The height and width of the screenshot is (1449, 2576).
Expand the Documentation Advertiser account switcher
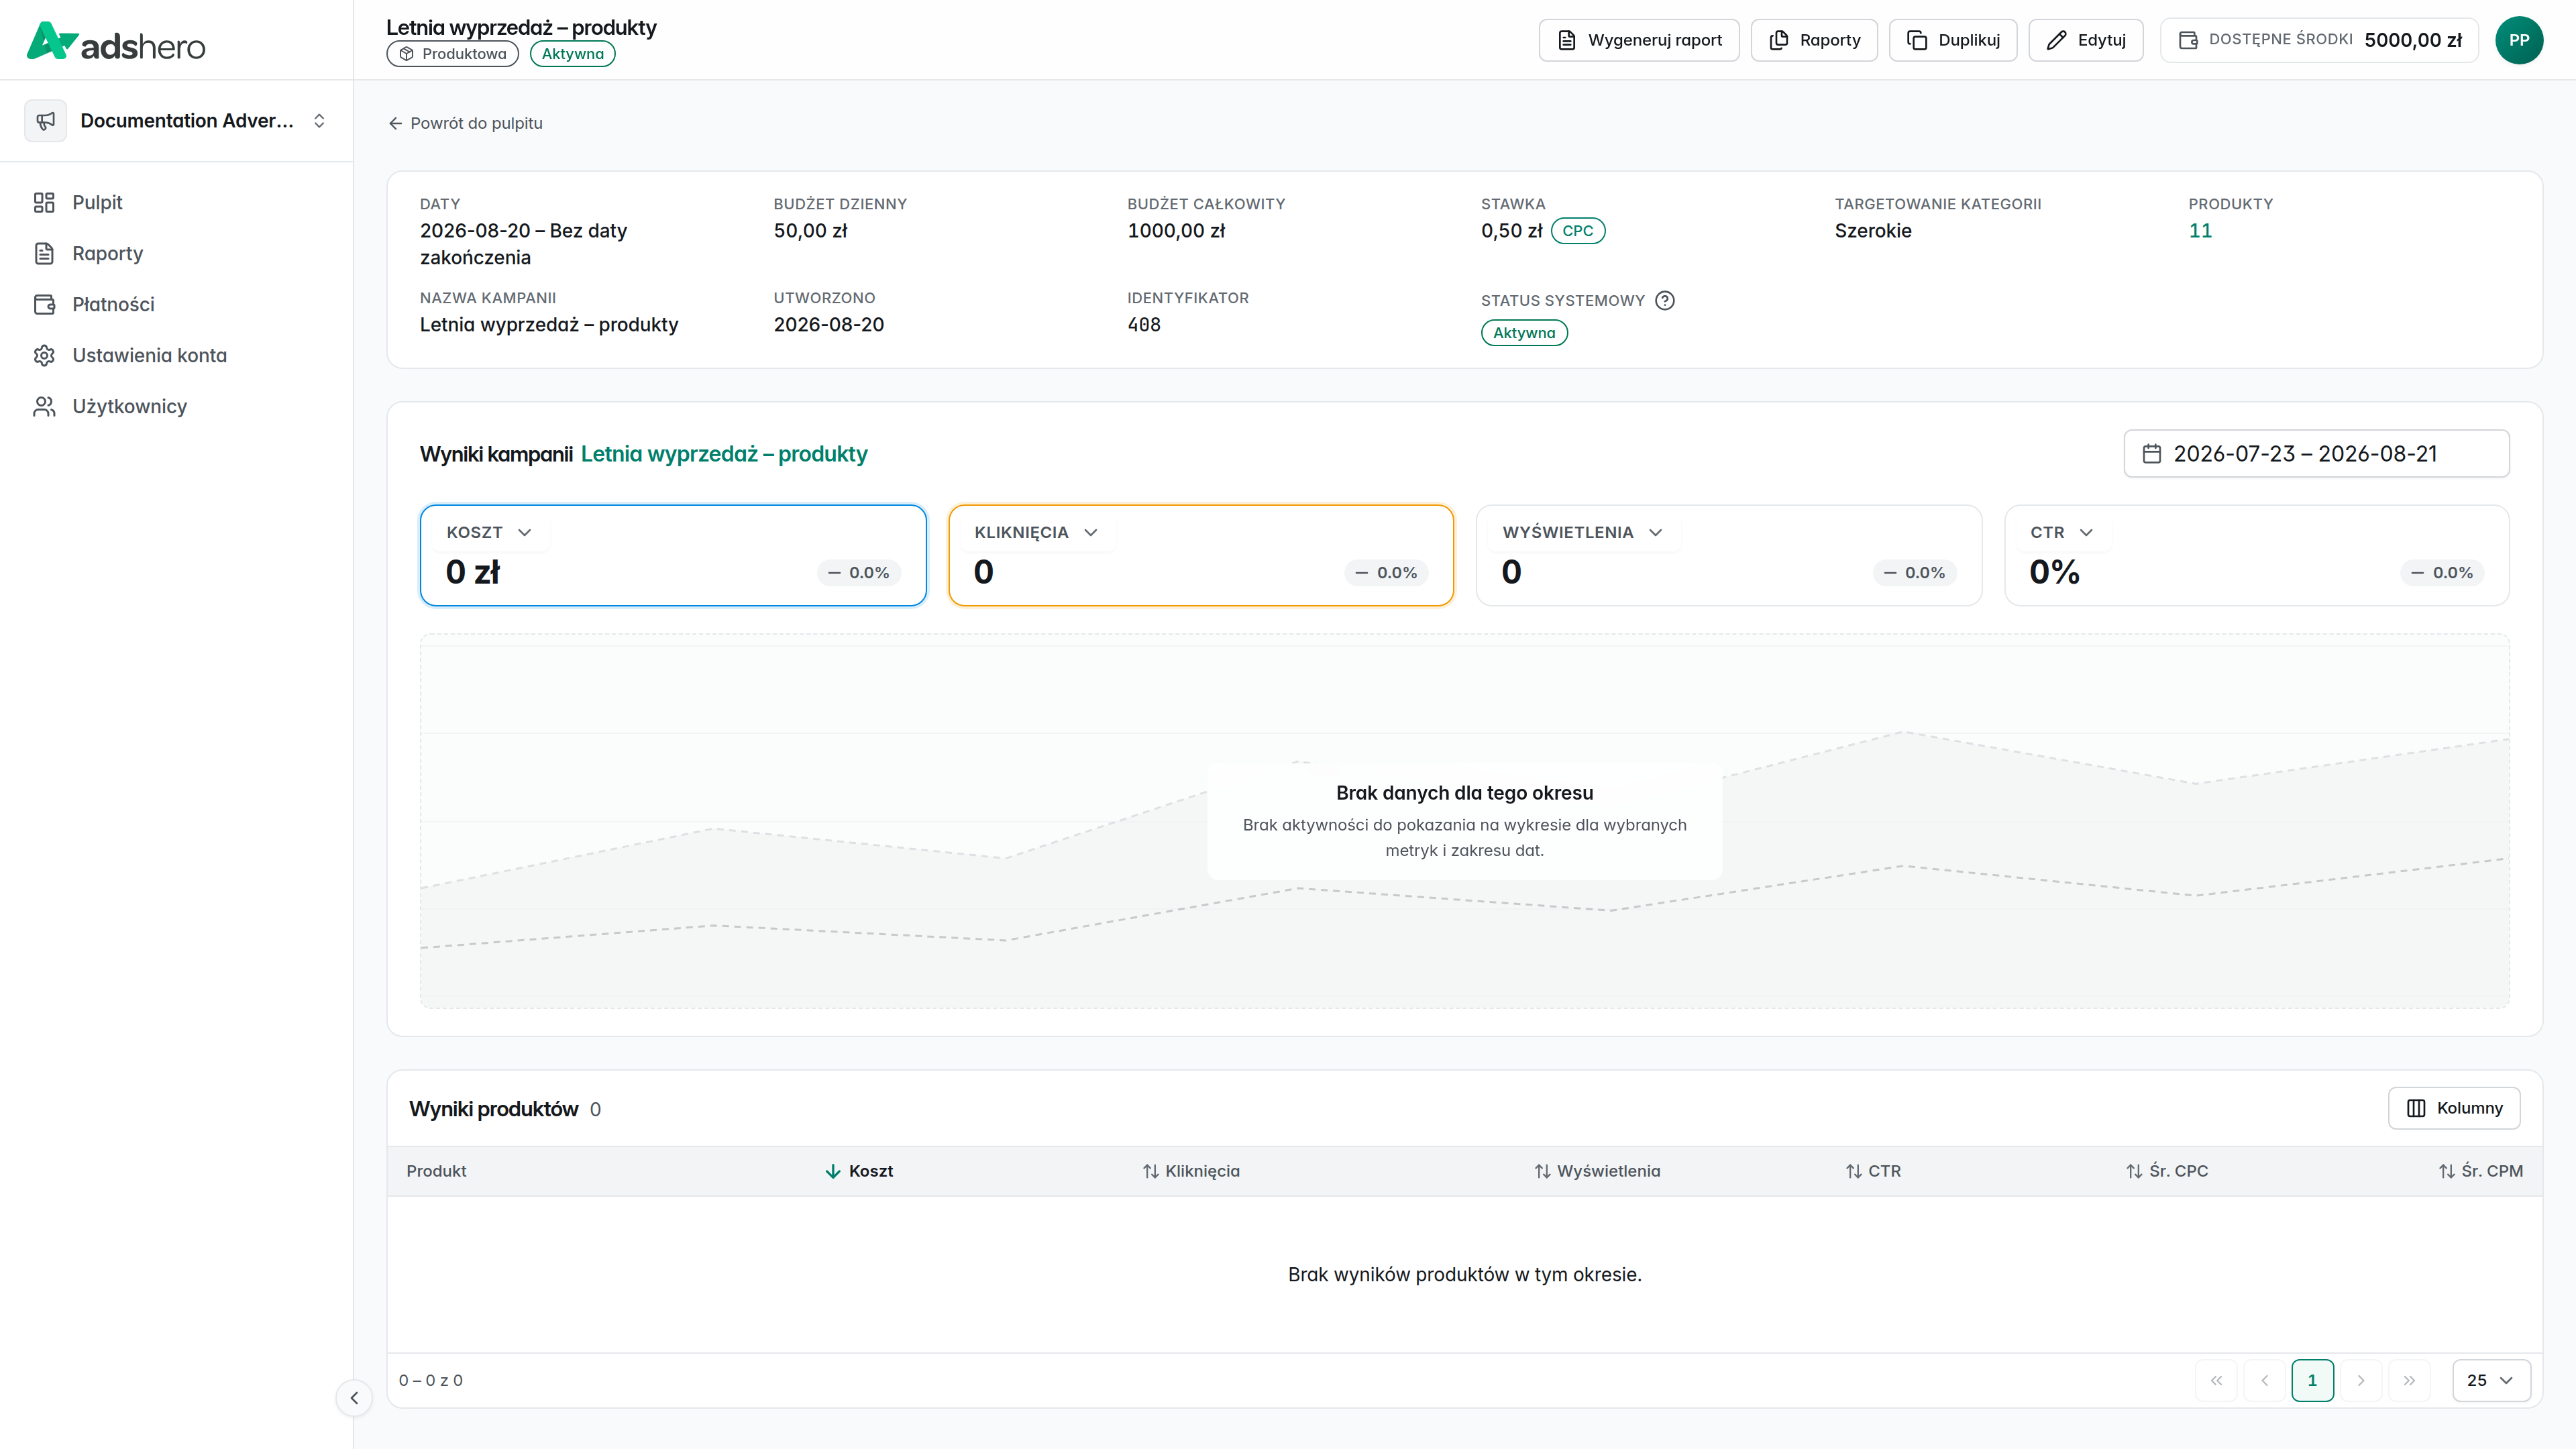(177, 121)
